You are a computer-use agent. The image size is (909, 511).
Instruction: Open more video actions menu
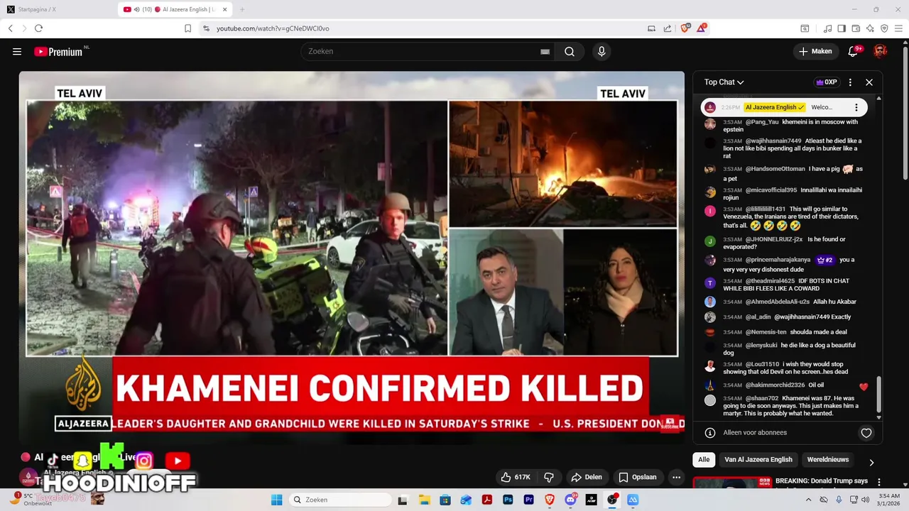coord(676,477)
